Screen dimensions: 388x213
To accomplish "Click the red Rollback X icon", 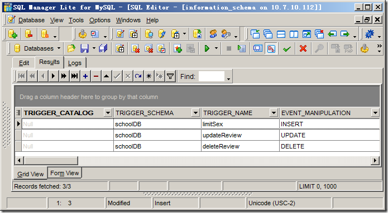I will 303,48.
